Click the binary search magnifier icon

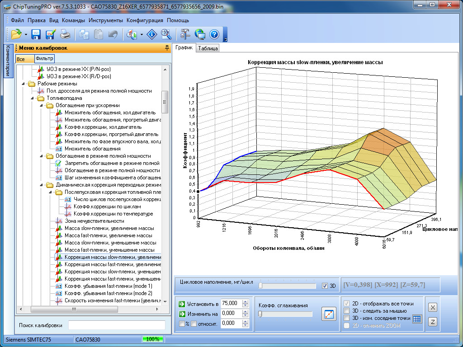coord(165,34)
